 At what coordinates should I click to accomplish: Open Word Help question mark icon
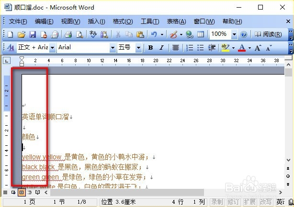[244, 34]
